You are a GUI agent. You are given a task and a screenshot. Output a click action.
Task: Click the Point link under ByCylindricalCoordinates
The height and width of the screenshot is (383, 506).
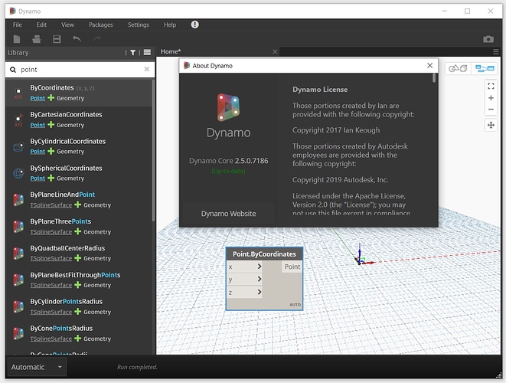click(38, 152)
